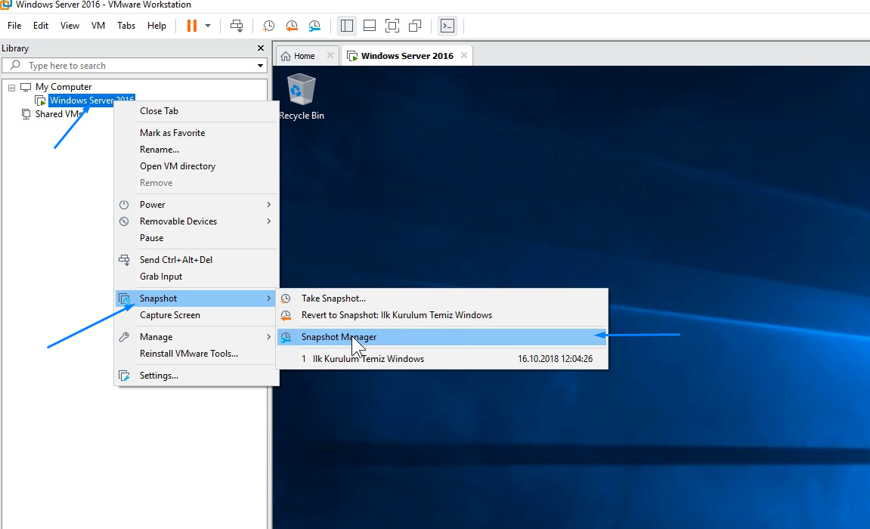Choose Mark as Favorite menu item
The image size is (870, 529).
[x=197, y=133]
